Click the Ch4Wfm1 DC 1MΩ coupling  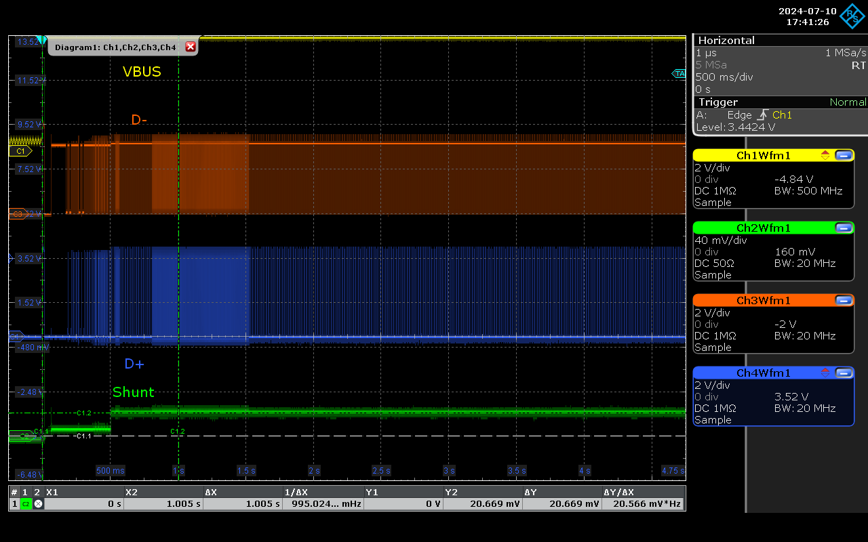(715, 408)
